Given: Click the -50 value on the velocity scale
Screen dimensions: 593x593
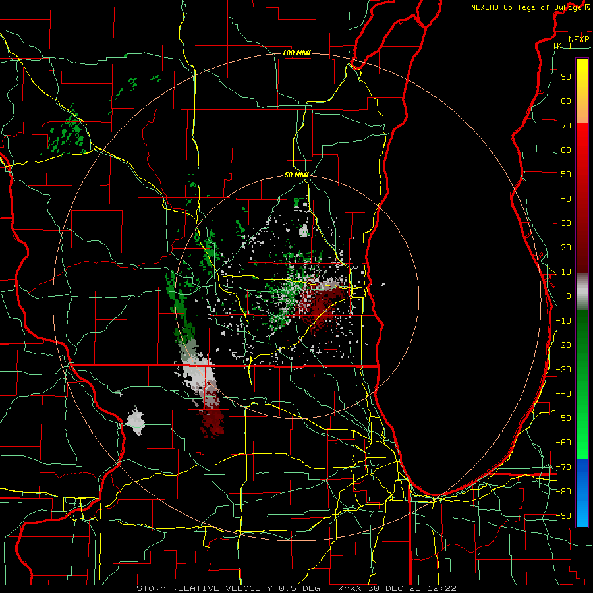Looking at the screenshot, I should pyautogui.click(x=563, y=418).
